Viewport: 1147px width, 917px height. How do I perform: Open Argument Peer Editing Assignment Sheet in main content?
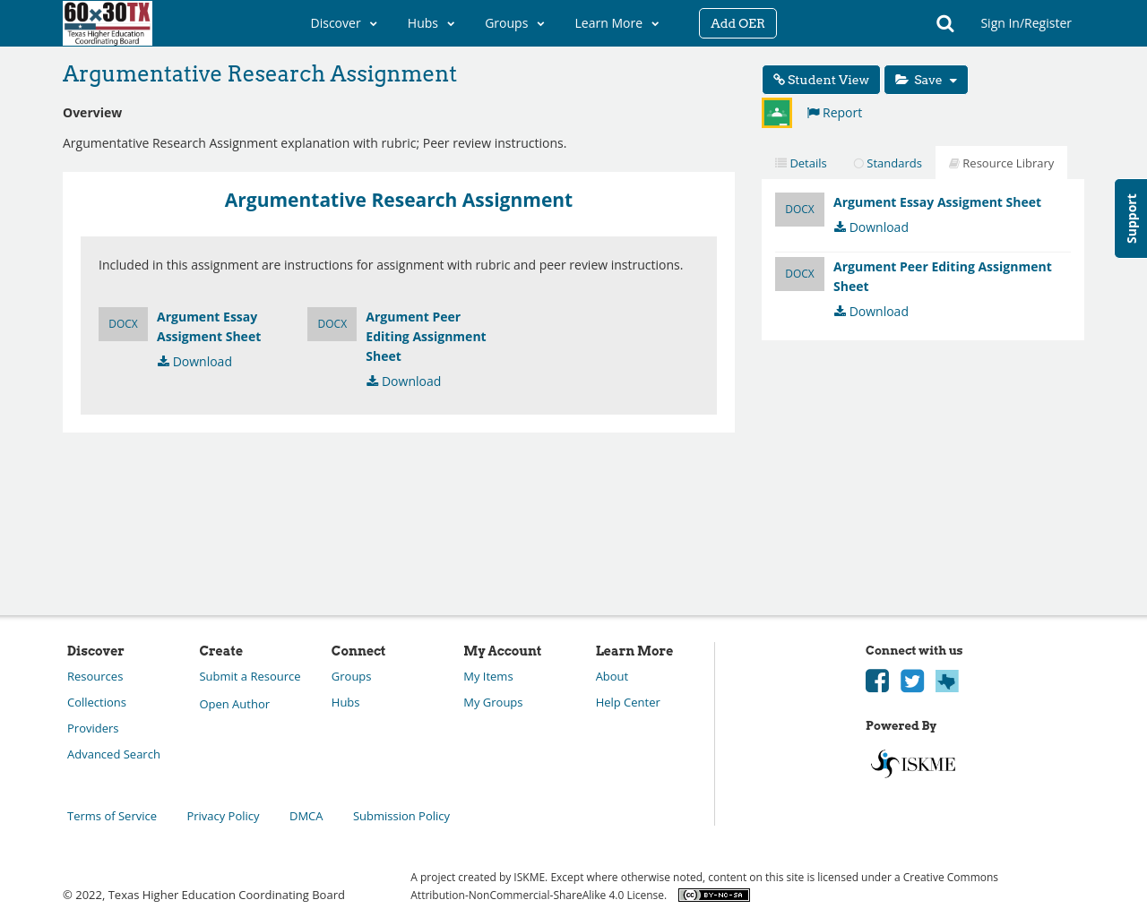[x=426, y=337]
